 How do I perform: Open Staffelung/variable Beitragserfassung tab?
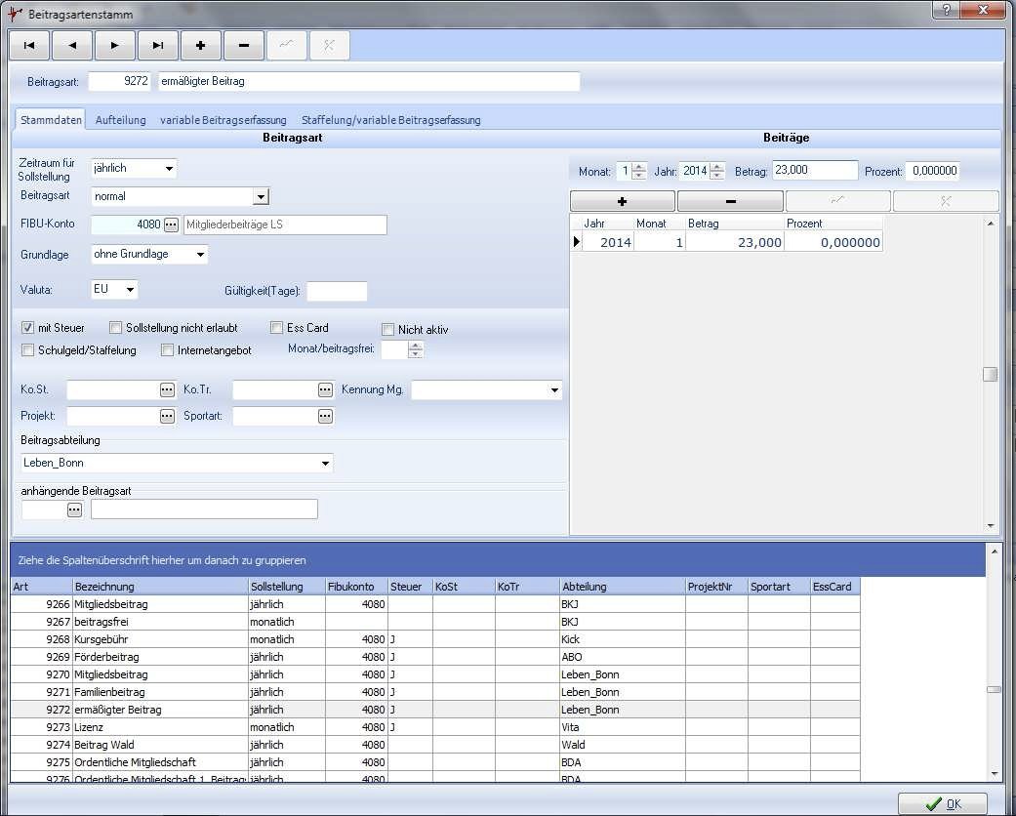[390, 120]
